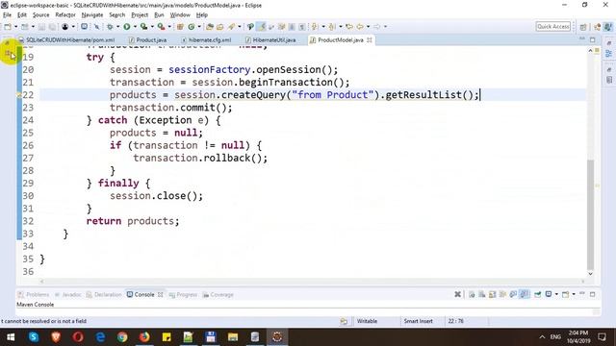Click the Coverage launch icon

143,27
